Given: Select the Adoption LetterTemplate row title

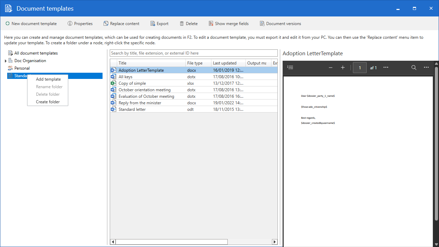Looking at the screenshot, I should (x=141, y=70).
